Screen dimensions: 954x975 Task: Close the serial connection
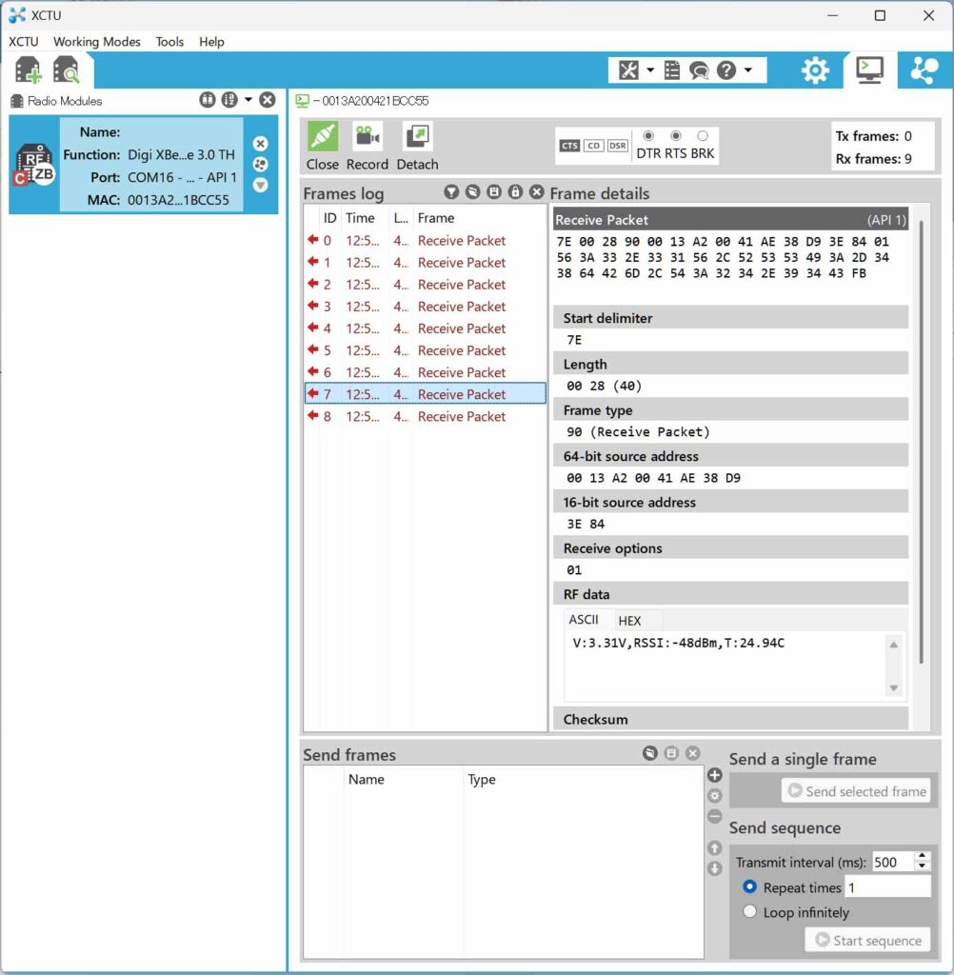pyautogui.click(x=323, y=146)
